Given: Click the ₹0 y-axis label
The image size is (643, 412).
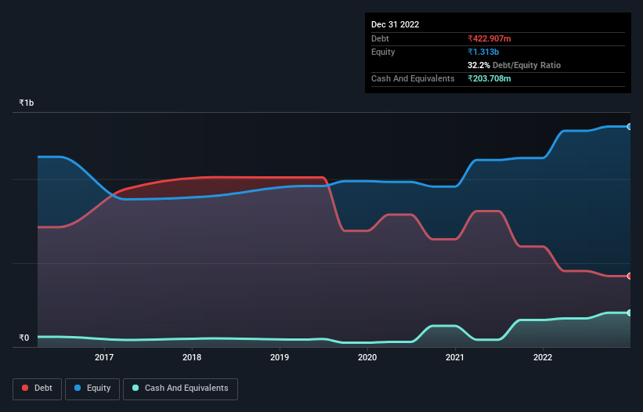Looking at the screenshot, I should tap(24, 338).
